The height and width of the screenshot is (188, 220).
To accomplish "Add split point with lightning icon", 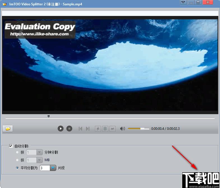I will (98, 129).
